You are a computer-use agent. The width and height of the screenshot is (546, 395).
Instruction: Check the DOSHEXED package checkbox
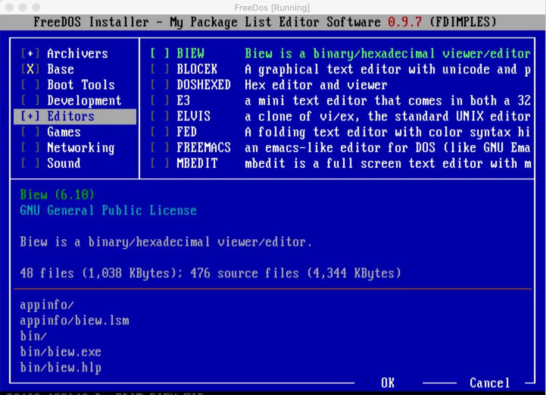(160, 85)
